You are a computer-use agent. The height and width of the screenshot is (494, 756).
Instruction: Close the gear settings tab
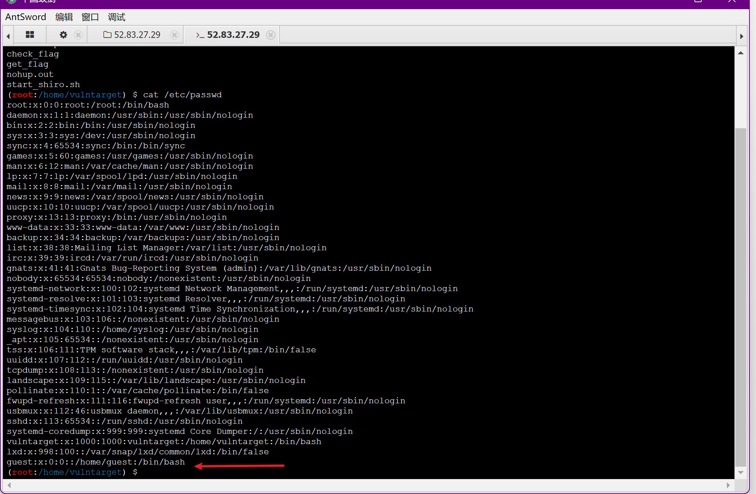78,35
